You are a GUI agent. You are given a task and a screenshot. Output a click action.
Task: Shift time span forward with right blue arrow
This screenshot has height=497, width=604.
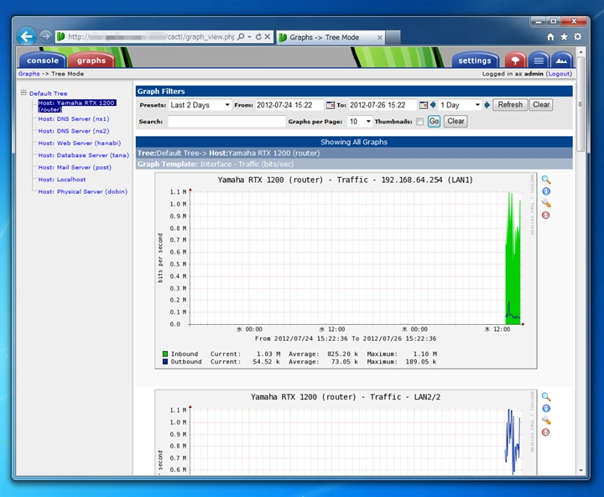(x=487, y=105)
